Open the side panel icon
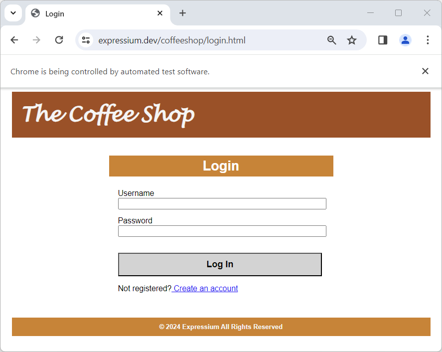 pyautogui.click(x=382, y=40)
